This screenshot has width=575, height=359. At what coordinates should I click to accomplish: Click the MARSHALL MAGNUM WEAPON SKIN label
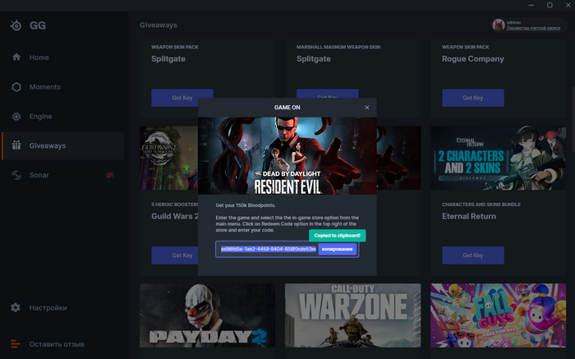click(338, 47)
